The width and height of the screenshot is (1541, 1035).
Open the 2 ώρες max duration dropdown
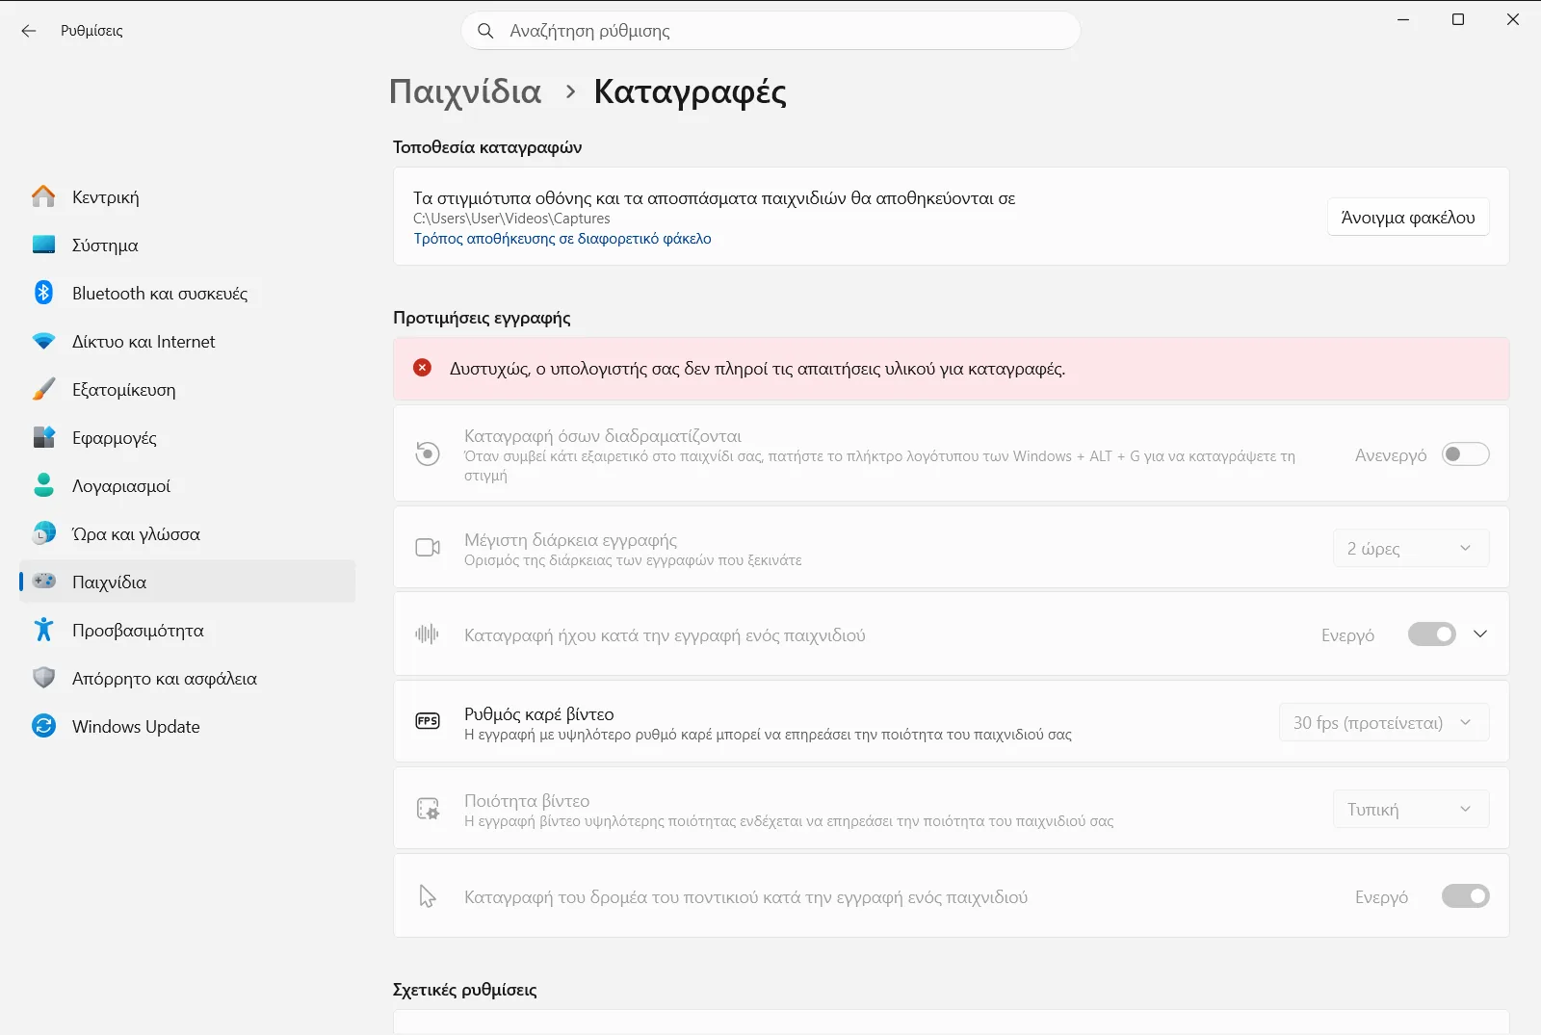[1411, 548]
